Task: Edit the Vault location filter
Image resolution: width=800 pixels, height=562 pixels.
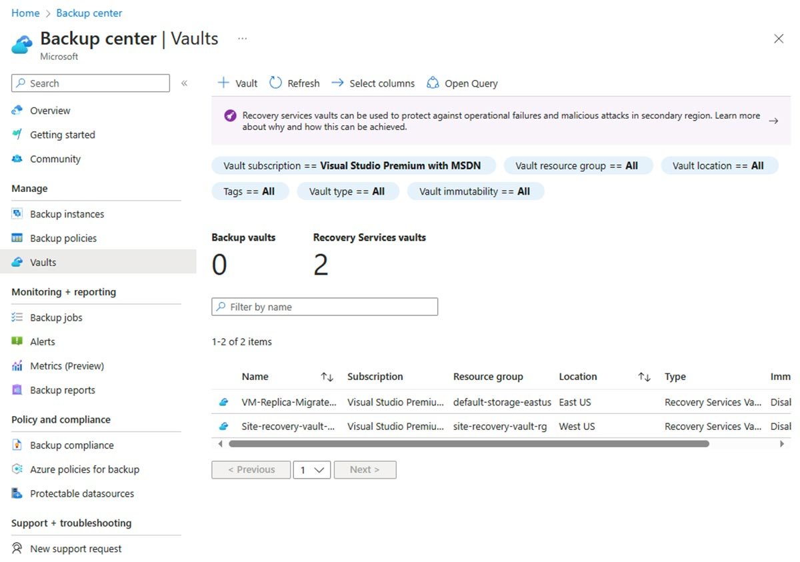Action: click(720, 165)
